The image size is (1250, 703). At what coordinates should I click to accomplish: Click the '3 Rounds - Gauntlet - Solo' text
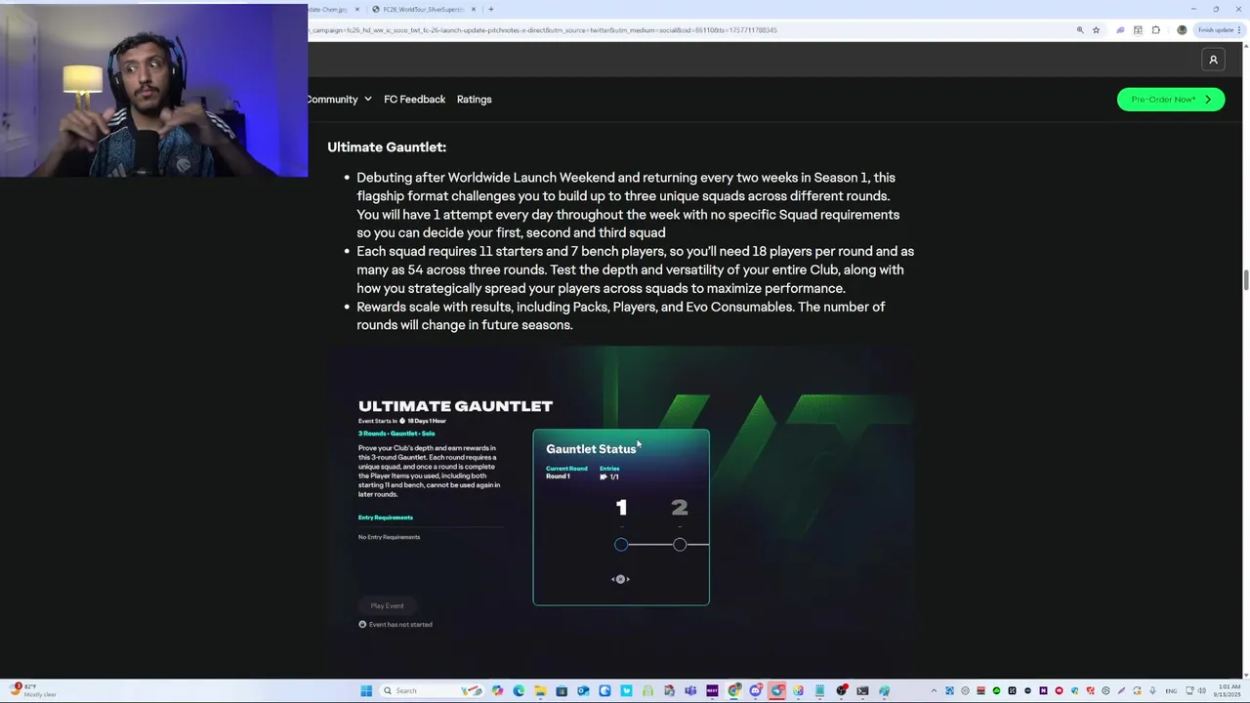click(396, 434)
